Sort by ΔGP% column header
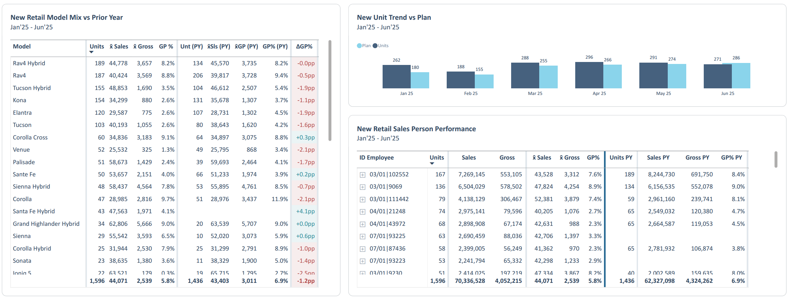Screen dimensions: 789x299 (x=304, y=46)
